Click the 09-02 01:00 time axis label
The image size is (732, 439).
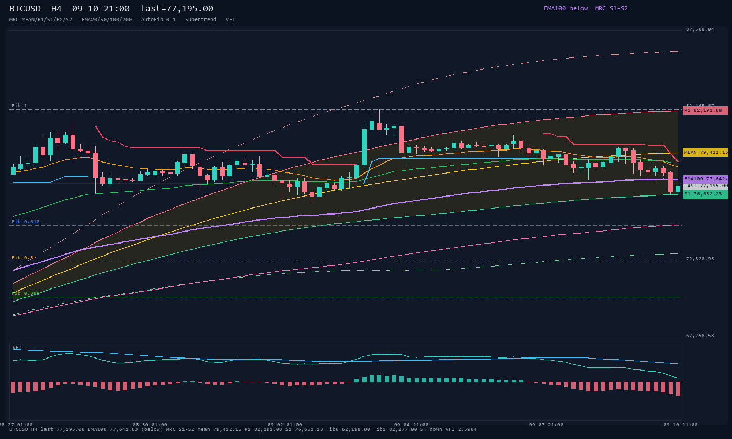[285, 425]
